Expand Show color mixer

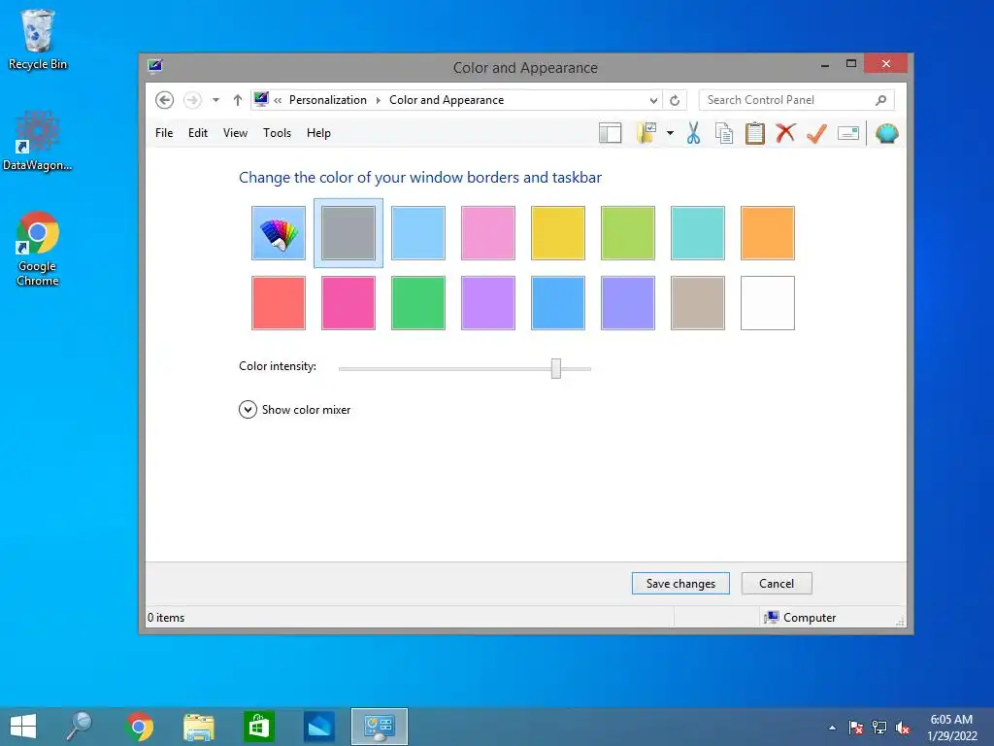(295, 410)
